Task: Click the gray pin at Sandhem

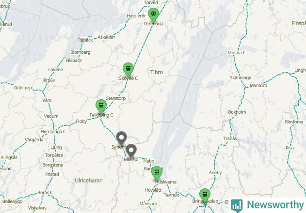Action: (121, 138)
